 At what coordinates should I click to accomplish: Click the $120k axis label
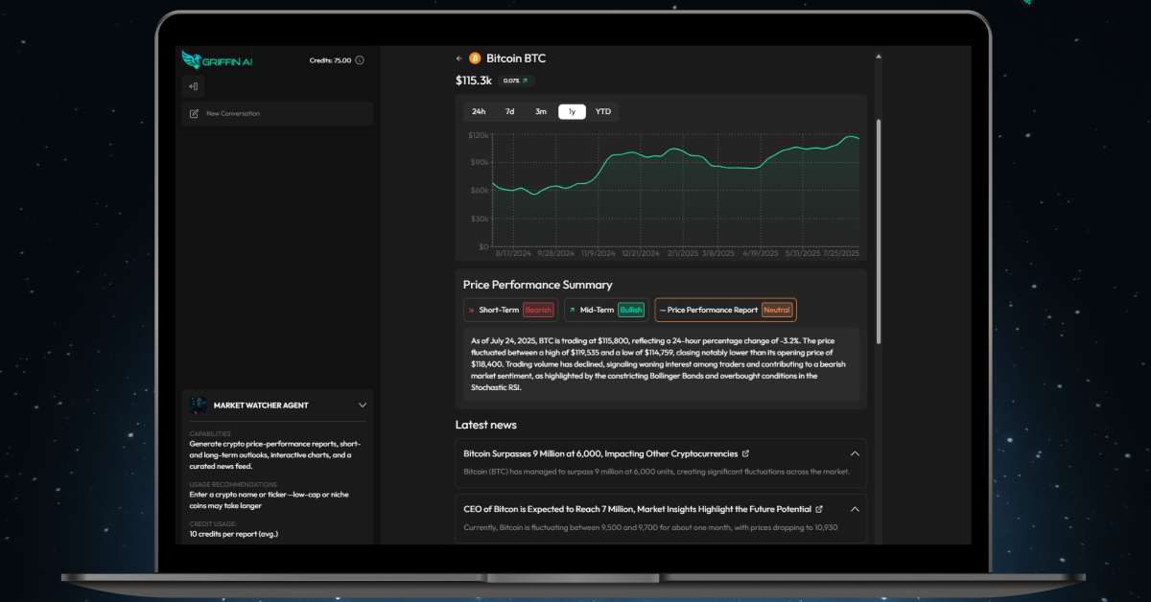pyautogui.click(x=479, y=135)
